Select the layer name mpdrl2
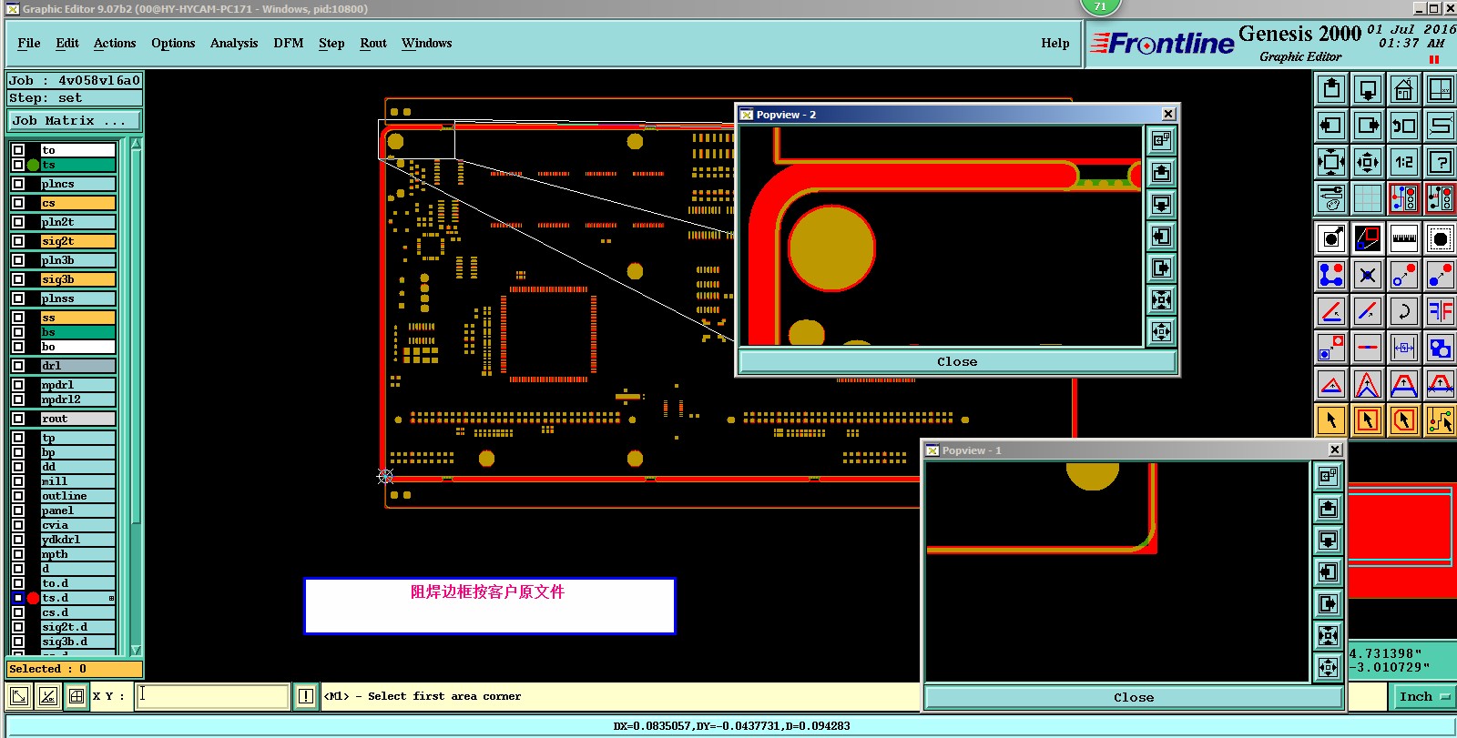 point(78,399)
